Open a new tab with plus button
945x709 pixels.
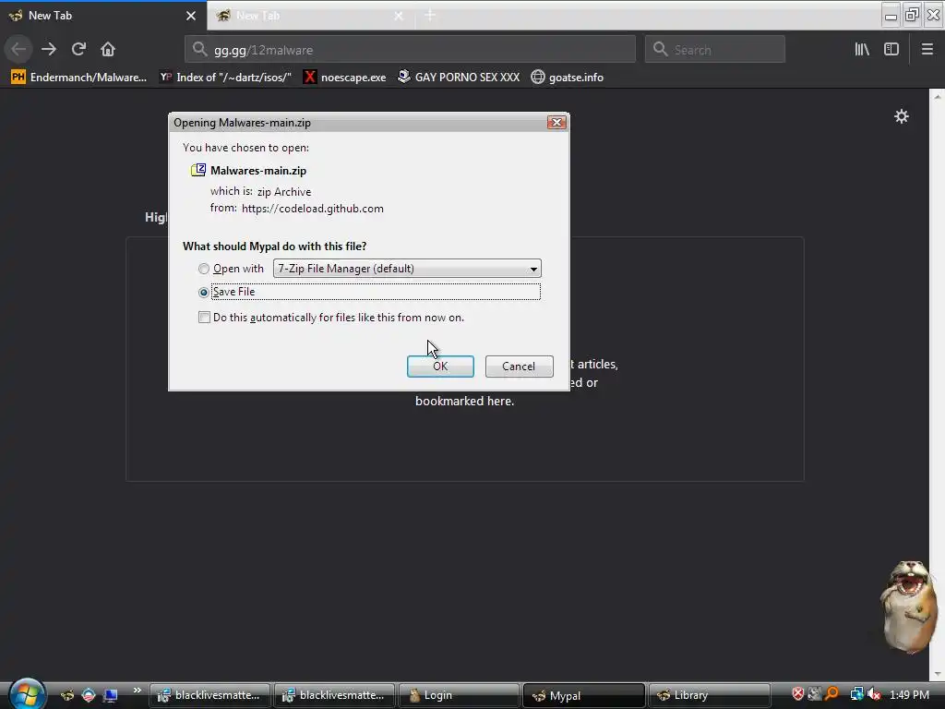pyautogui.click(x=430, y=15)
